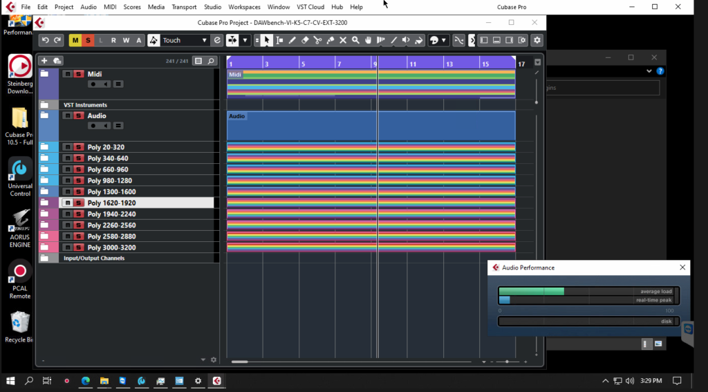The height and width of the screenshot is (392, 708).
Task: Click bar 11 on the ruler
Action: click(x=412, y=64)
